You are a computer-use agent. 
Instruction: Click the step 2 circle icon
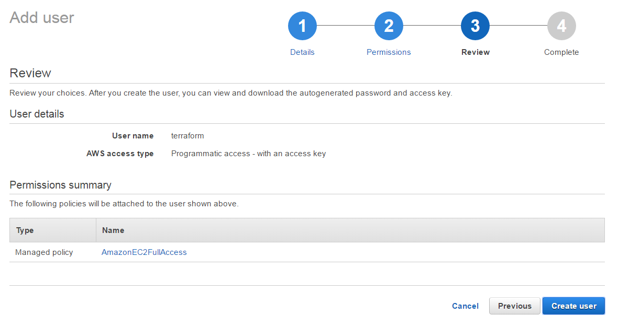point(389,26)
